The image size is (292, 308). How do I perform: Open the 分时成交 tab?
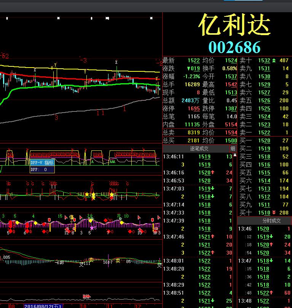(271, 221)
